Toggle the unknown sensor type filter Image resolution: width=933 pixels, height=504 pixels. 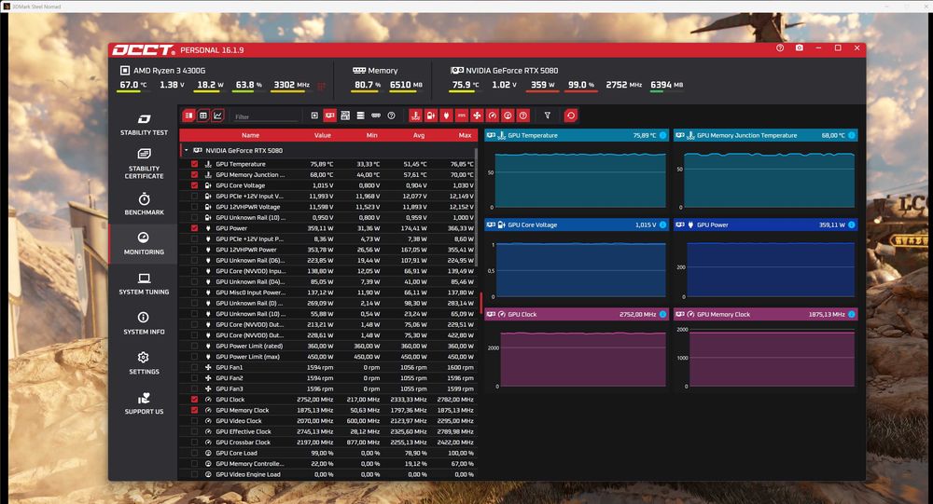coord(523,116)
